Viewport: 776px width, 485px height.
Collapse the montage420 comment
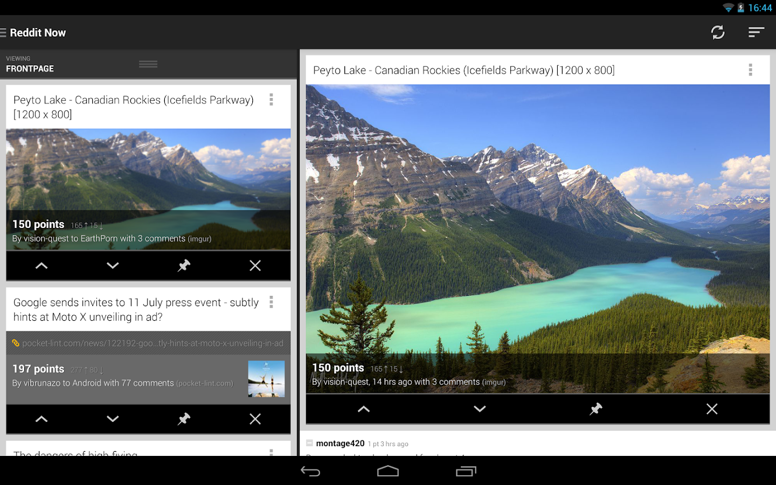(x=309, y=443)
